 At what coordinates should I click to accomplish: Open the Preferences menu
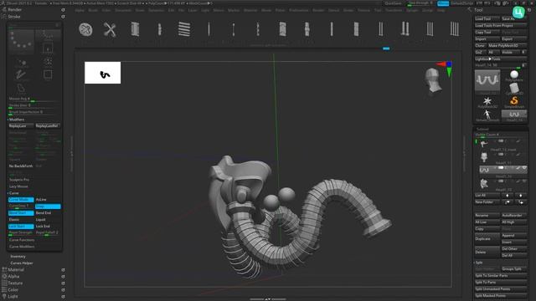coord(299,10)
